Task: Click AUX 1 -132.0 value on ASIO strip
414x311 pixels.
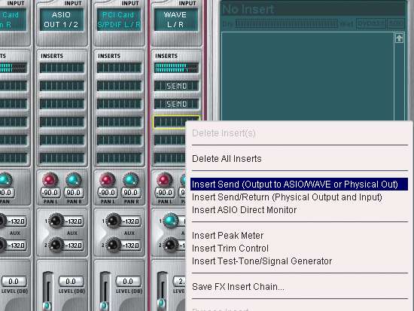Action: pyautogui.click(x=74, y=221)
